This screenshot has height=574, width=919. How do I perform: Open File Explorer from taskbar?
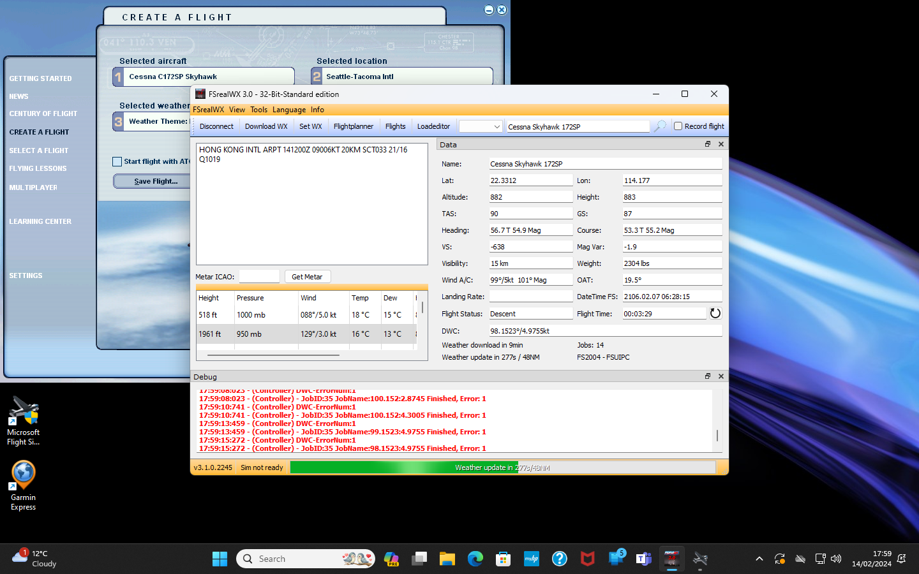coord(447,559)
